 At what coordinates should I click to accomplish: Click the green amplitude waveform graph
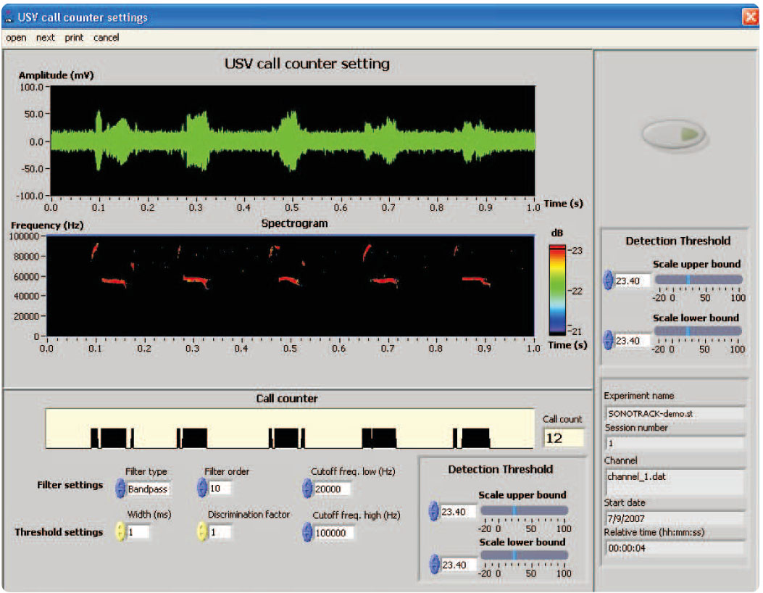pos(293,141)
